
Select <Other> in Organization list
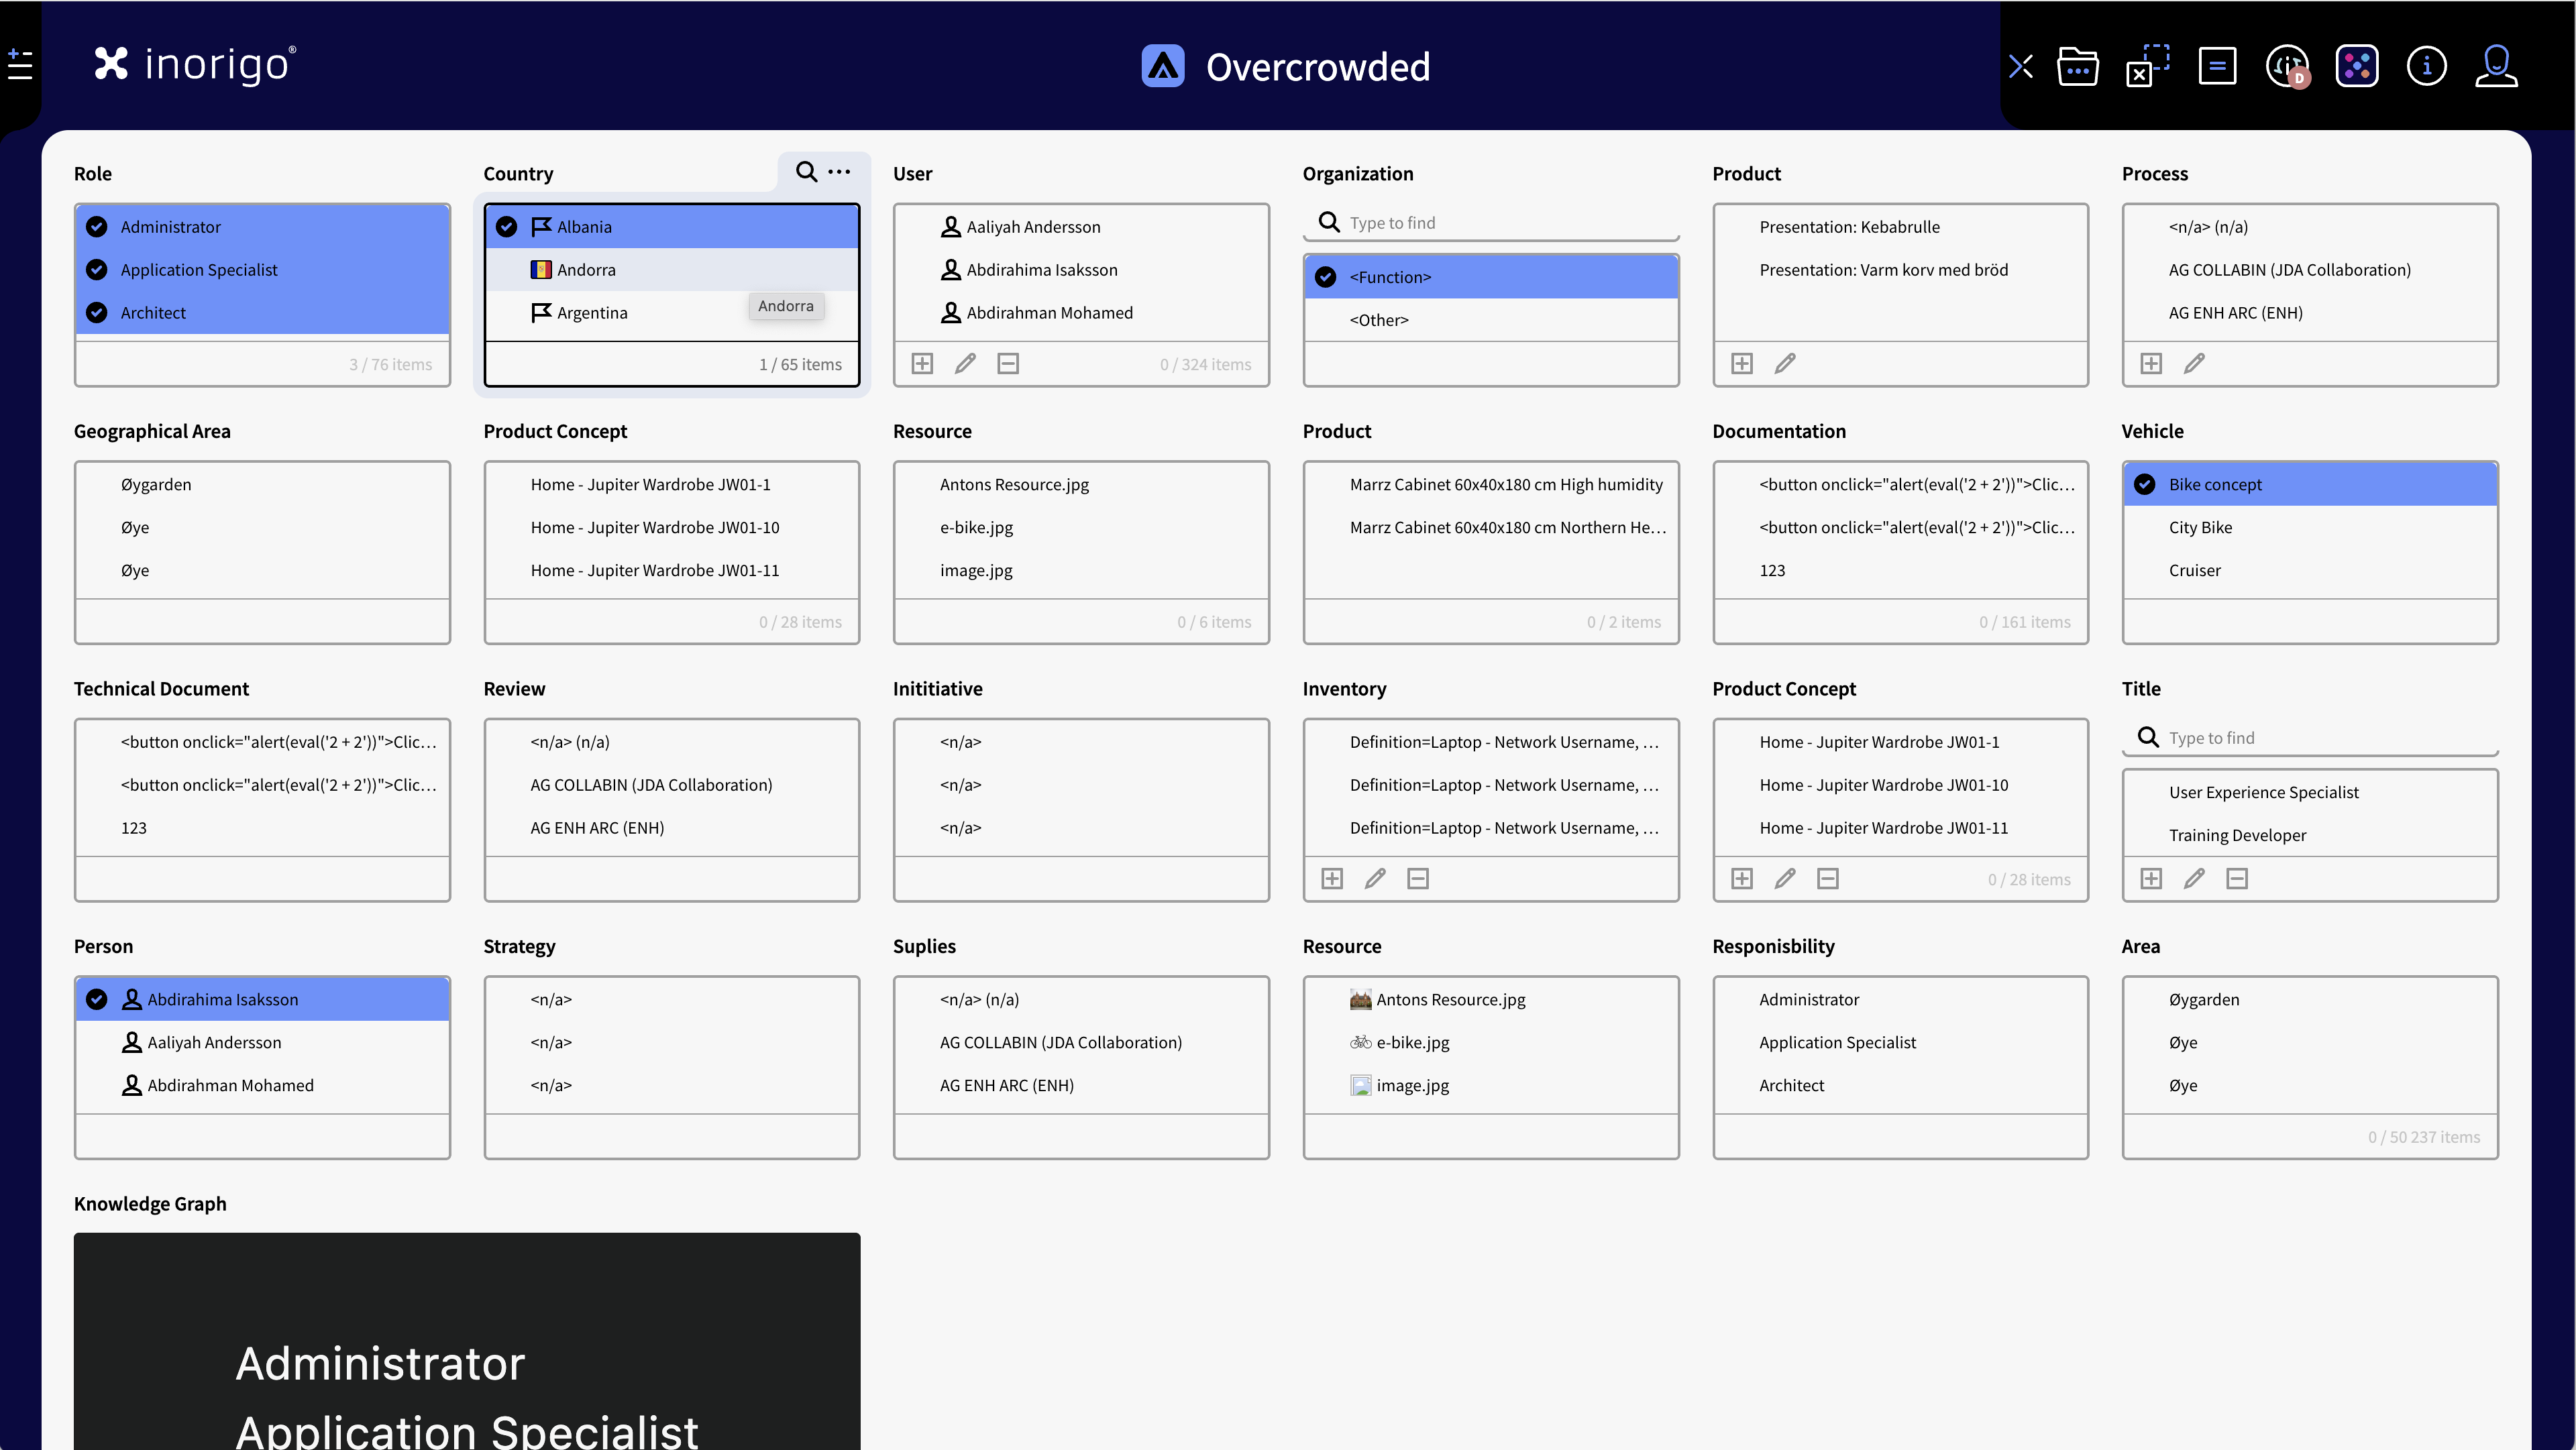coord(1379,320)
